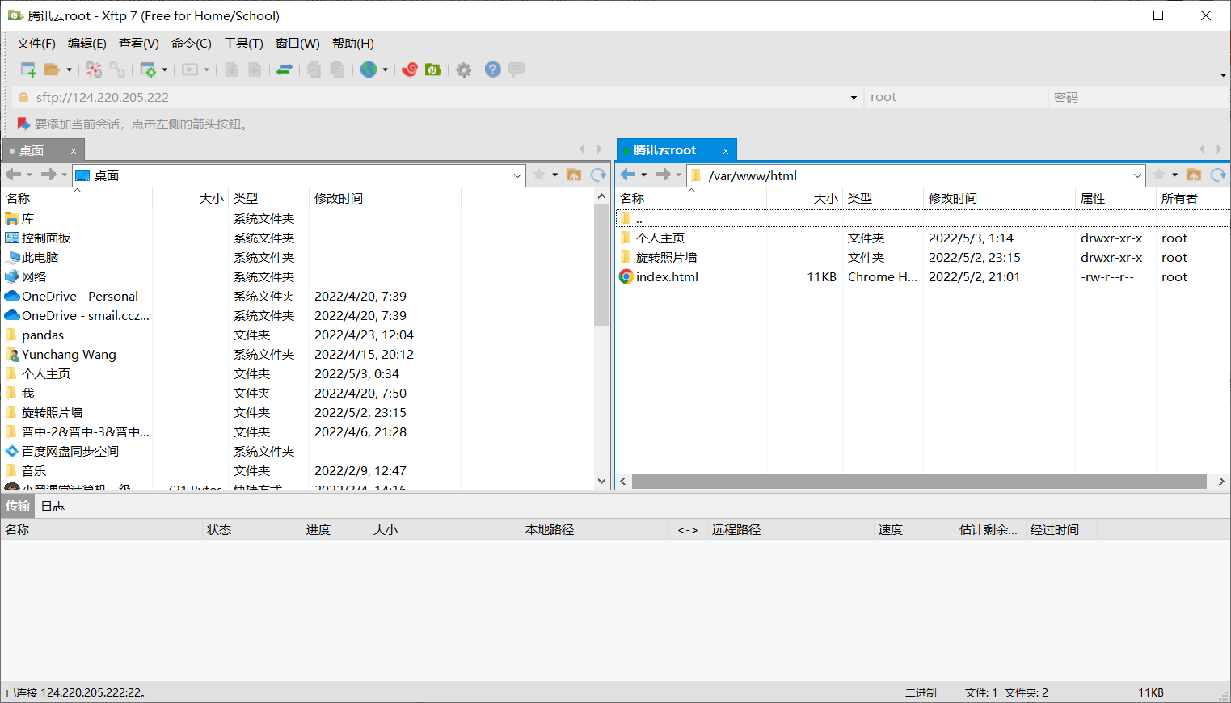The image size is (1231, 703).
Task: Click the local pane home folder icon
Action: coord(574,175)
